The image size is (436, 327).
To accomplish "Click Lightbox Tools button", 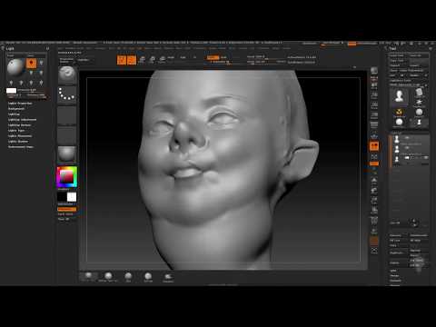I will click(400, 80).
